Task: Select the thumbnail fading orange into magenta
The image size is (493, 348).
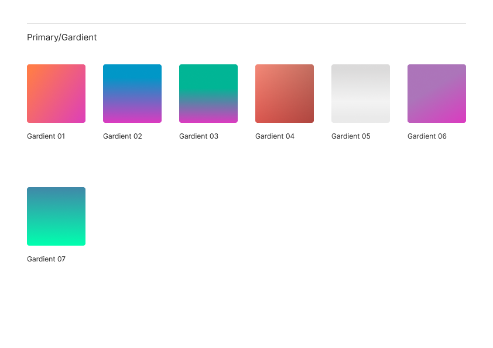Action: 56,94
